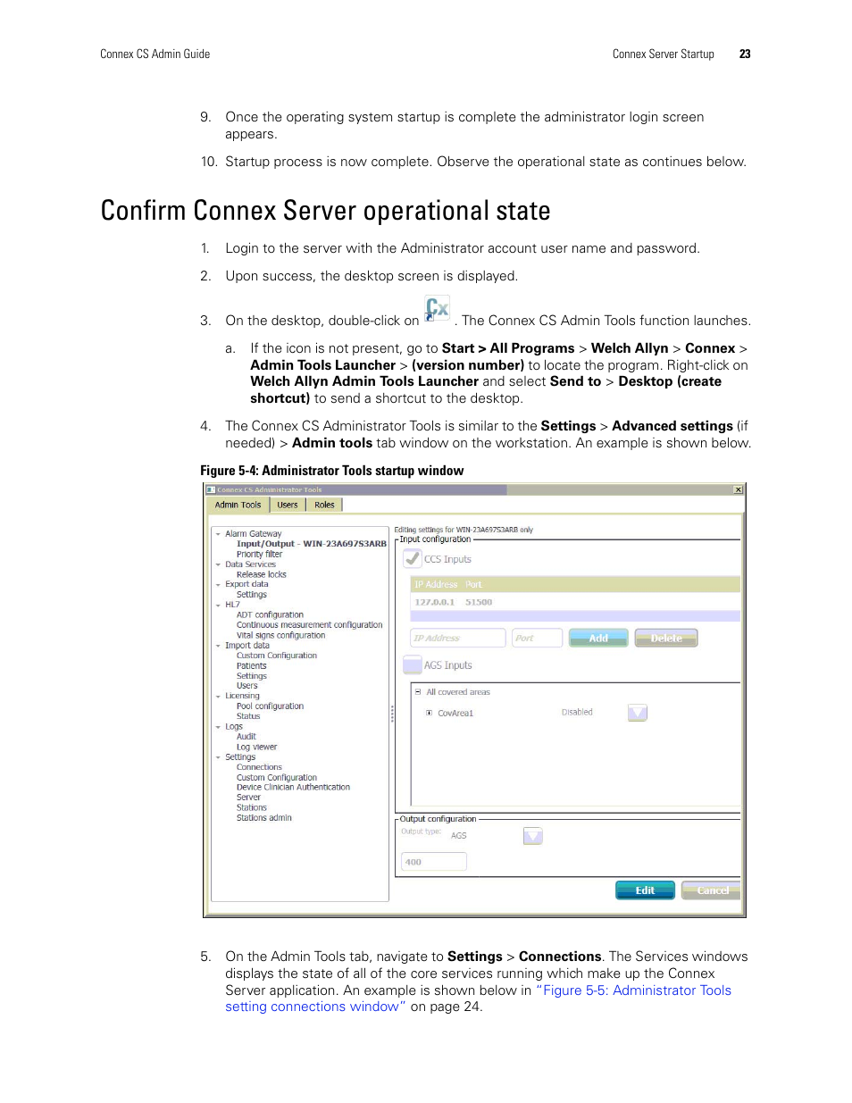The width and height of the screenshot is (852, 1103).
Task: Select Settings under Import data
Action: click(252, 676)
